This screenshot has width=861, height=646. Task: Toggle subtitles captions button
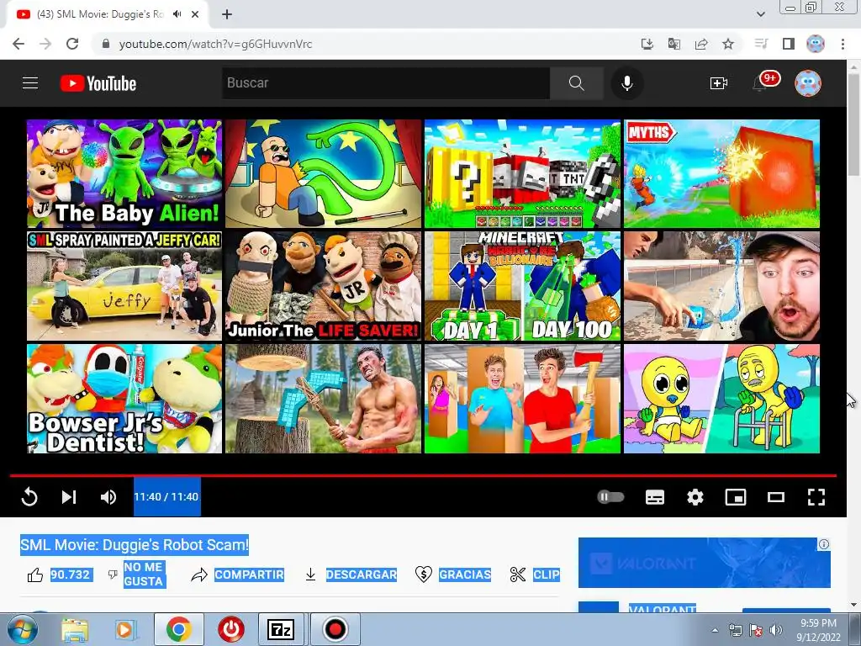click(x=654, y=497)
